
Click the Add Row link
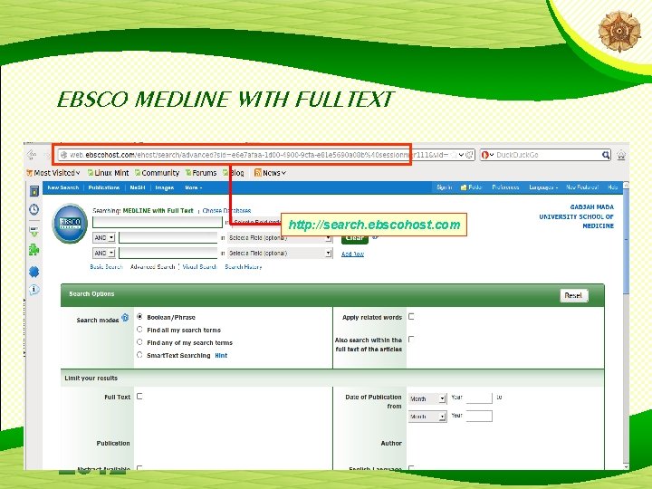point(352,254)
